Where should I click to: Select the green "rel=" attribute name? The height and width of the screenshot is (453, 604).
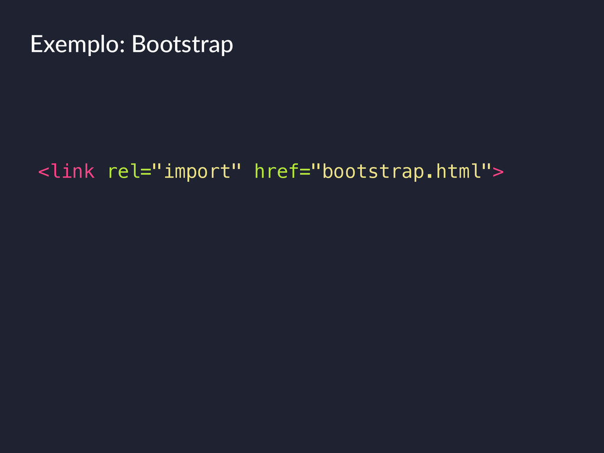(x=129, y=172)
